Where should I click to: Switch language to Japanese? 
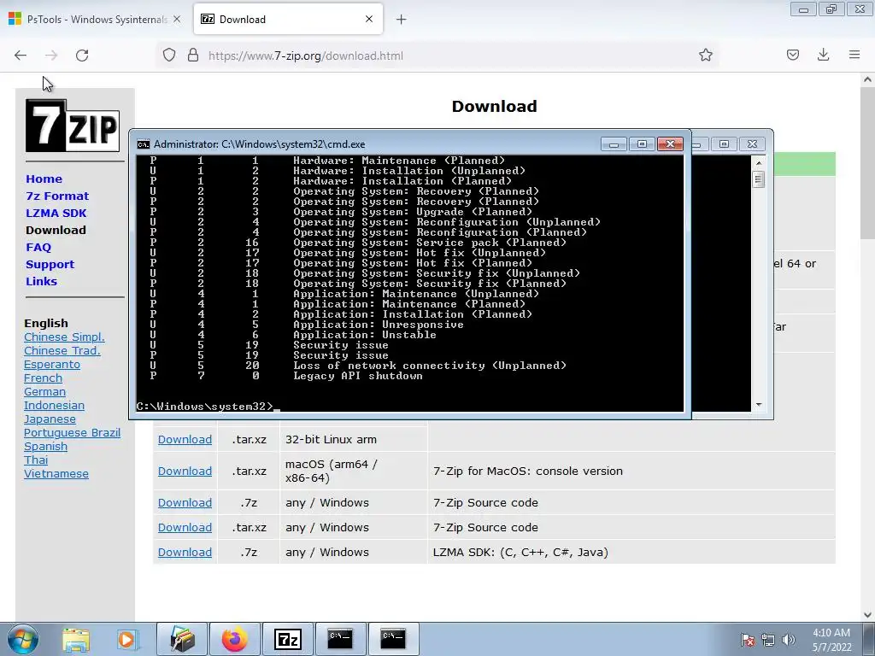pos(50,419)
